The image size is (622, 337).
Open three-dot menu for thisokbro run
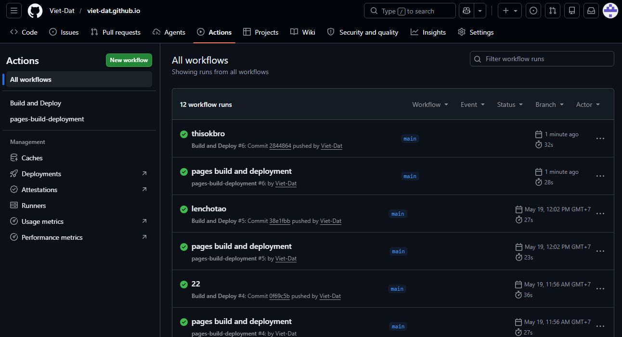click(x=600, y=139)
